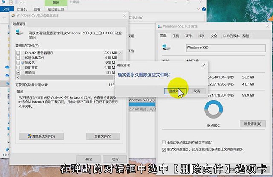This screenshot has width=273, height=177.
Task: Open the 驱动器工具 ribbon tab
Action: coord(56,9)
